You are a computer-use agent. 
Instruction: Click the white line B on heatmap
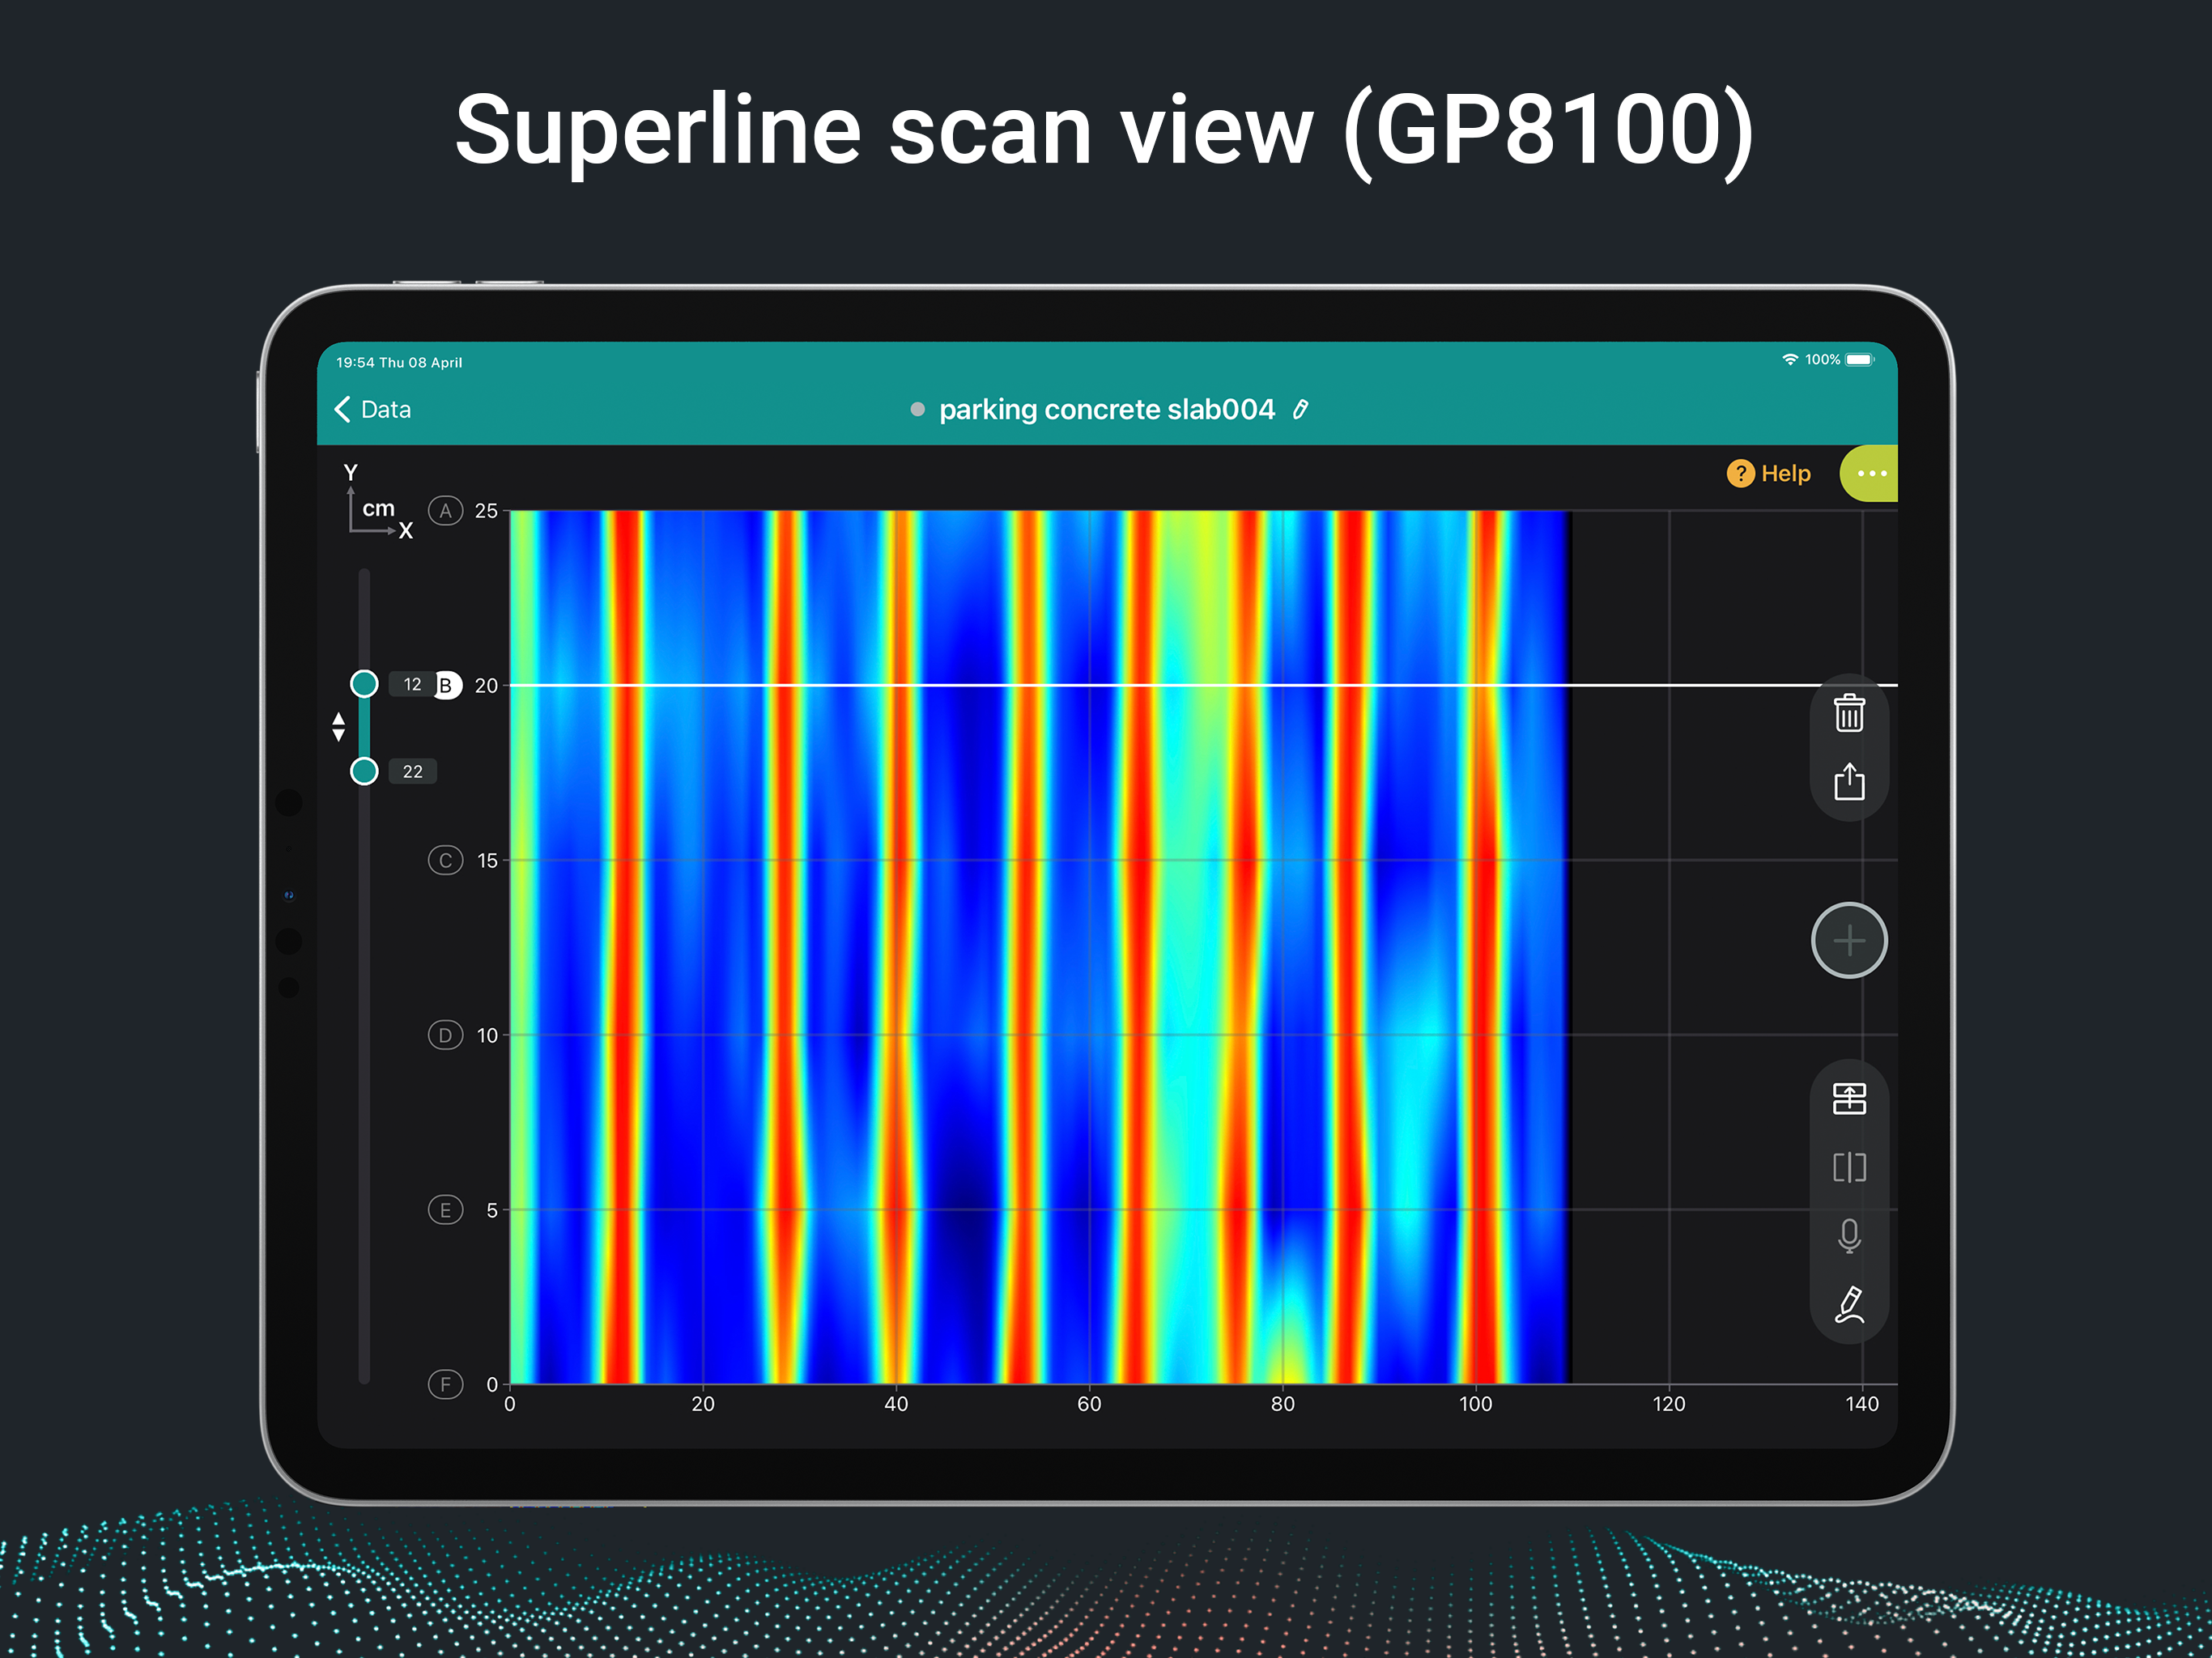click(x=1203, y=685)
